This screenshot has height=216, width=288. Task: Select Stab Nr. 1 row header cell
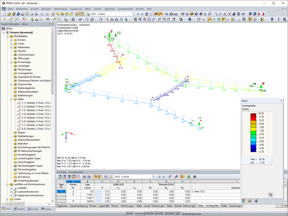click(61, 191)
